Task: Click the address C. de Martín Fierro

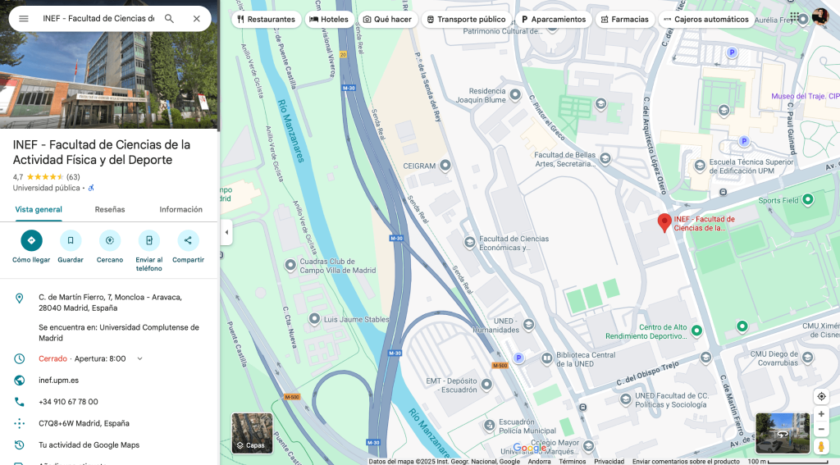Action: pyautogui.click(x=110, y=302)
